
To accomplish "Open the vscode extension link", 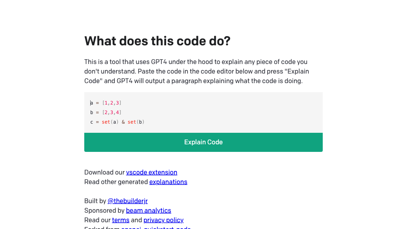I will click(151, 172).
